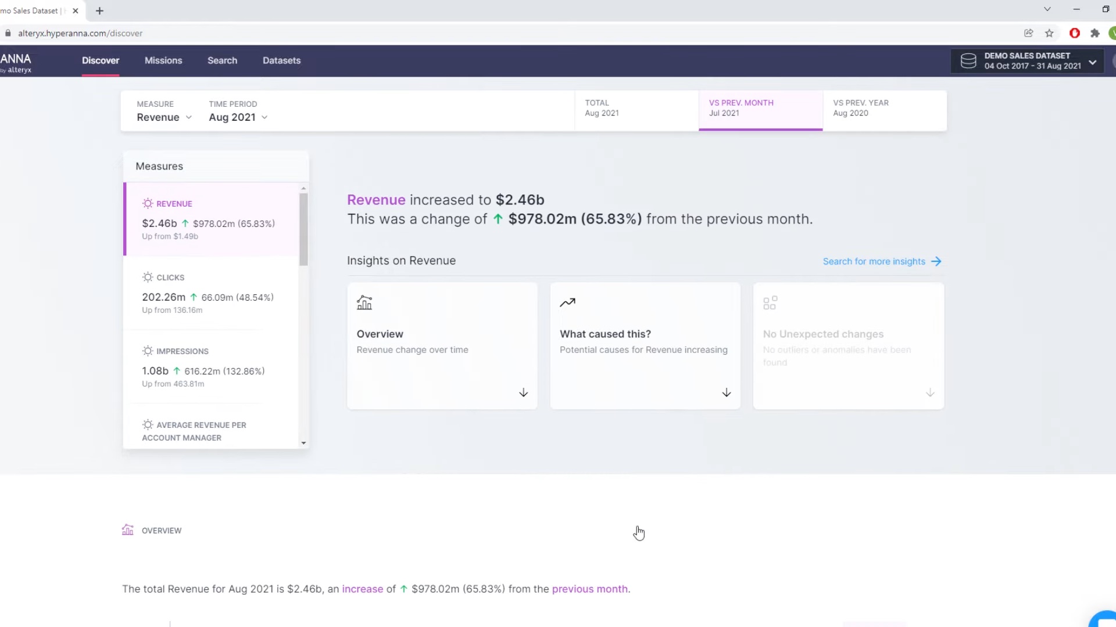Click the down arrow on What caused this card
The image size is (1116, 627).
pos(726,393)
